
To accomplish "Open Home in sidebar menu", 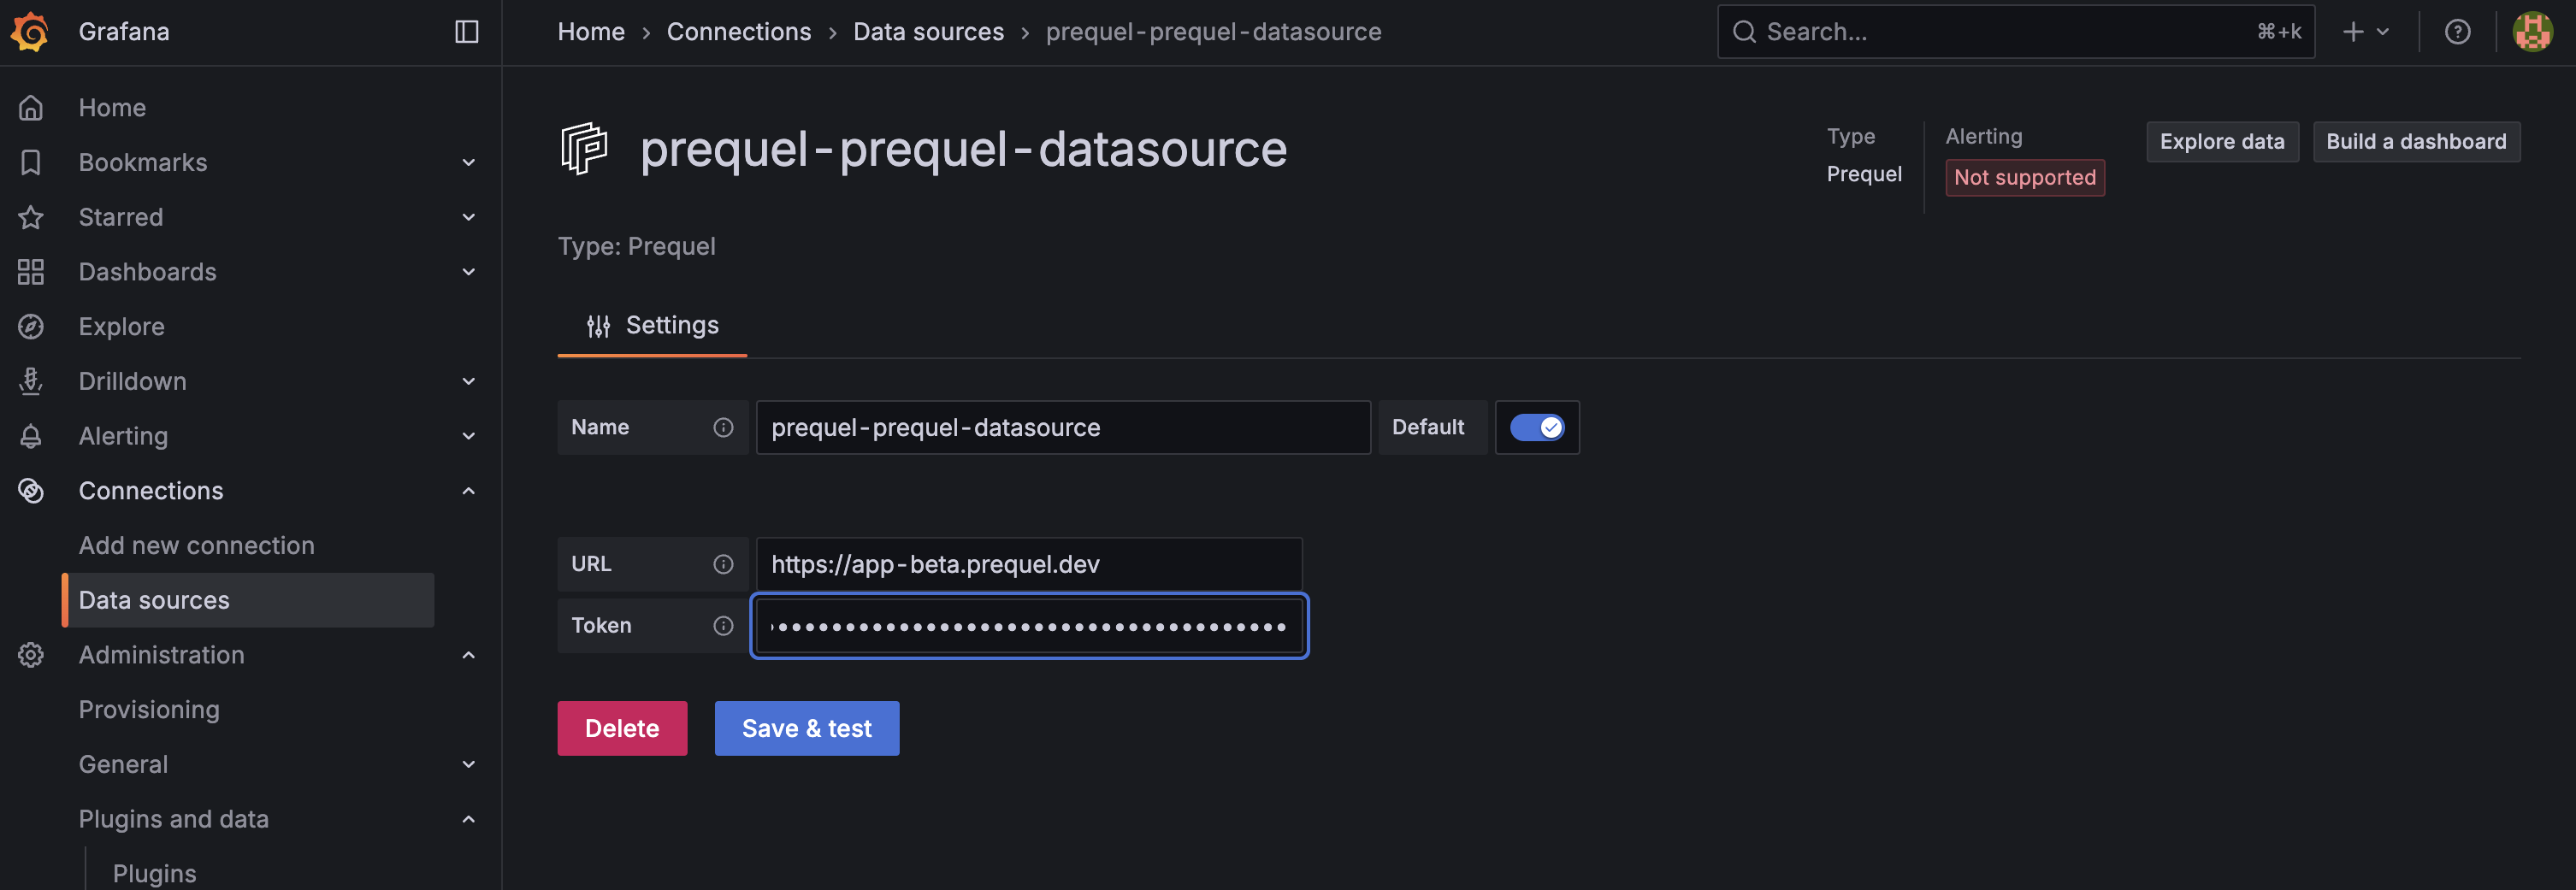I will tap(113, 108).
